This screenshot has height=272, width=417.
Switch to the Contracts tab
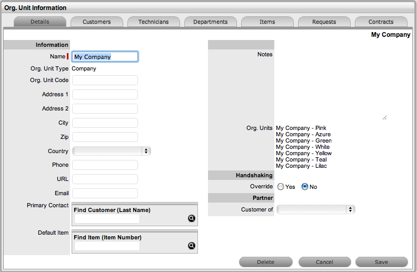[x=381, y=22]
